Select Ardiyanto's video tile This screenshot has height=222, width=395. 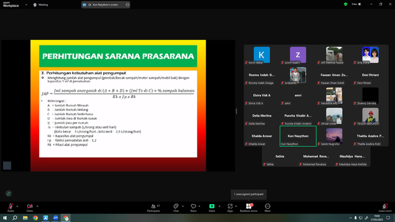[298, 75]
